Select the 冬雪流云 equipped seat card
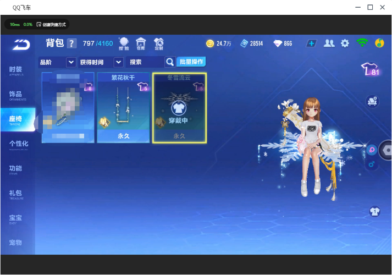Screen dimensions: 392x275 tap(179, 108)
